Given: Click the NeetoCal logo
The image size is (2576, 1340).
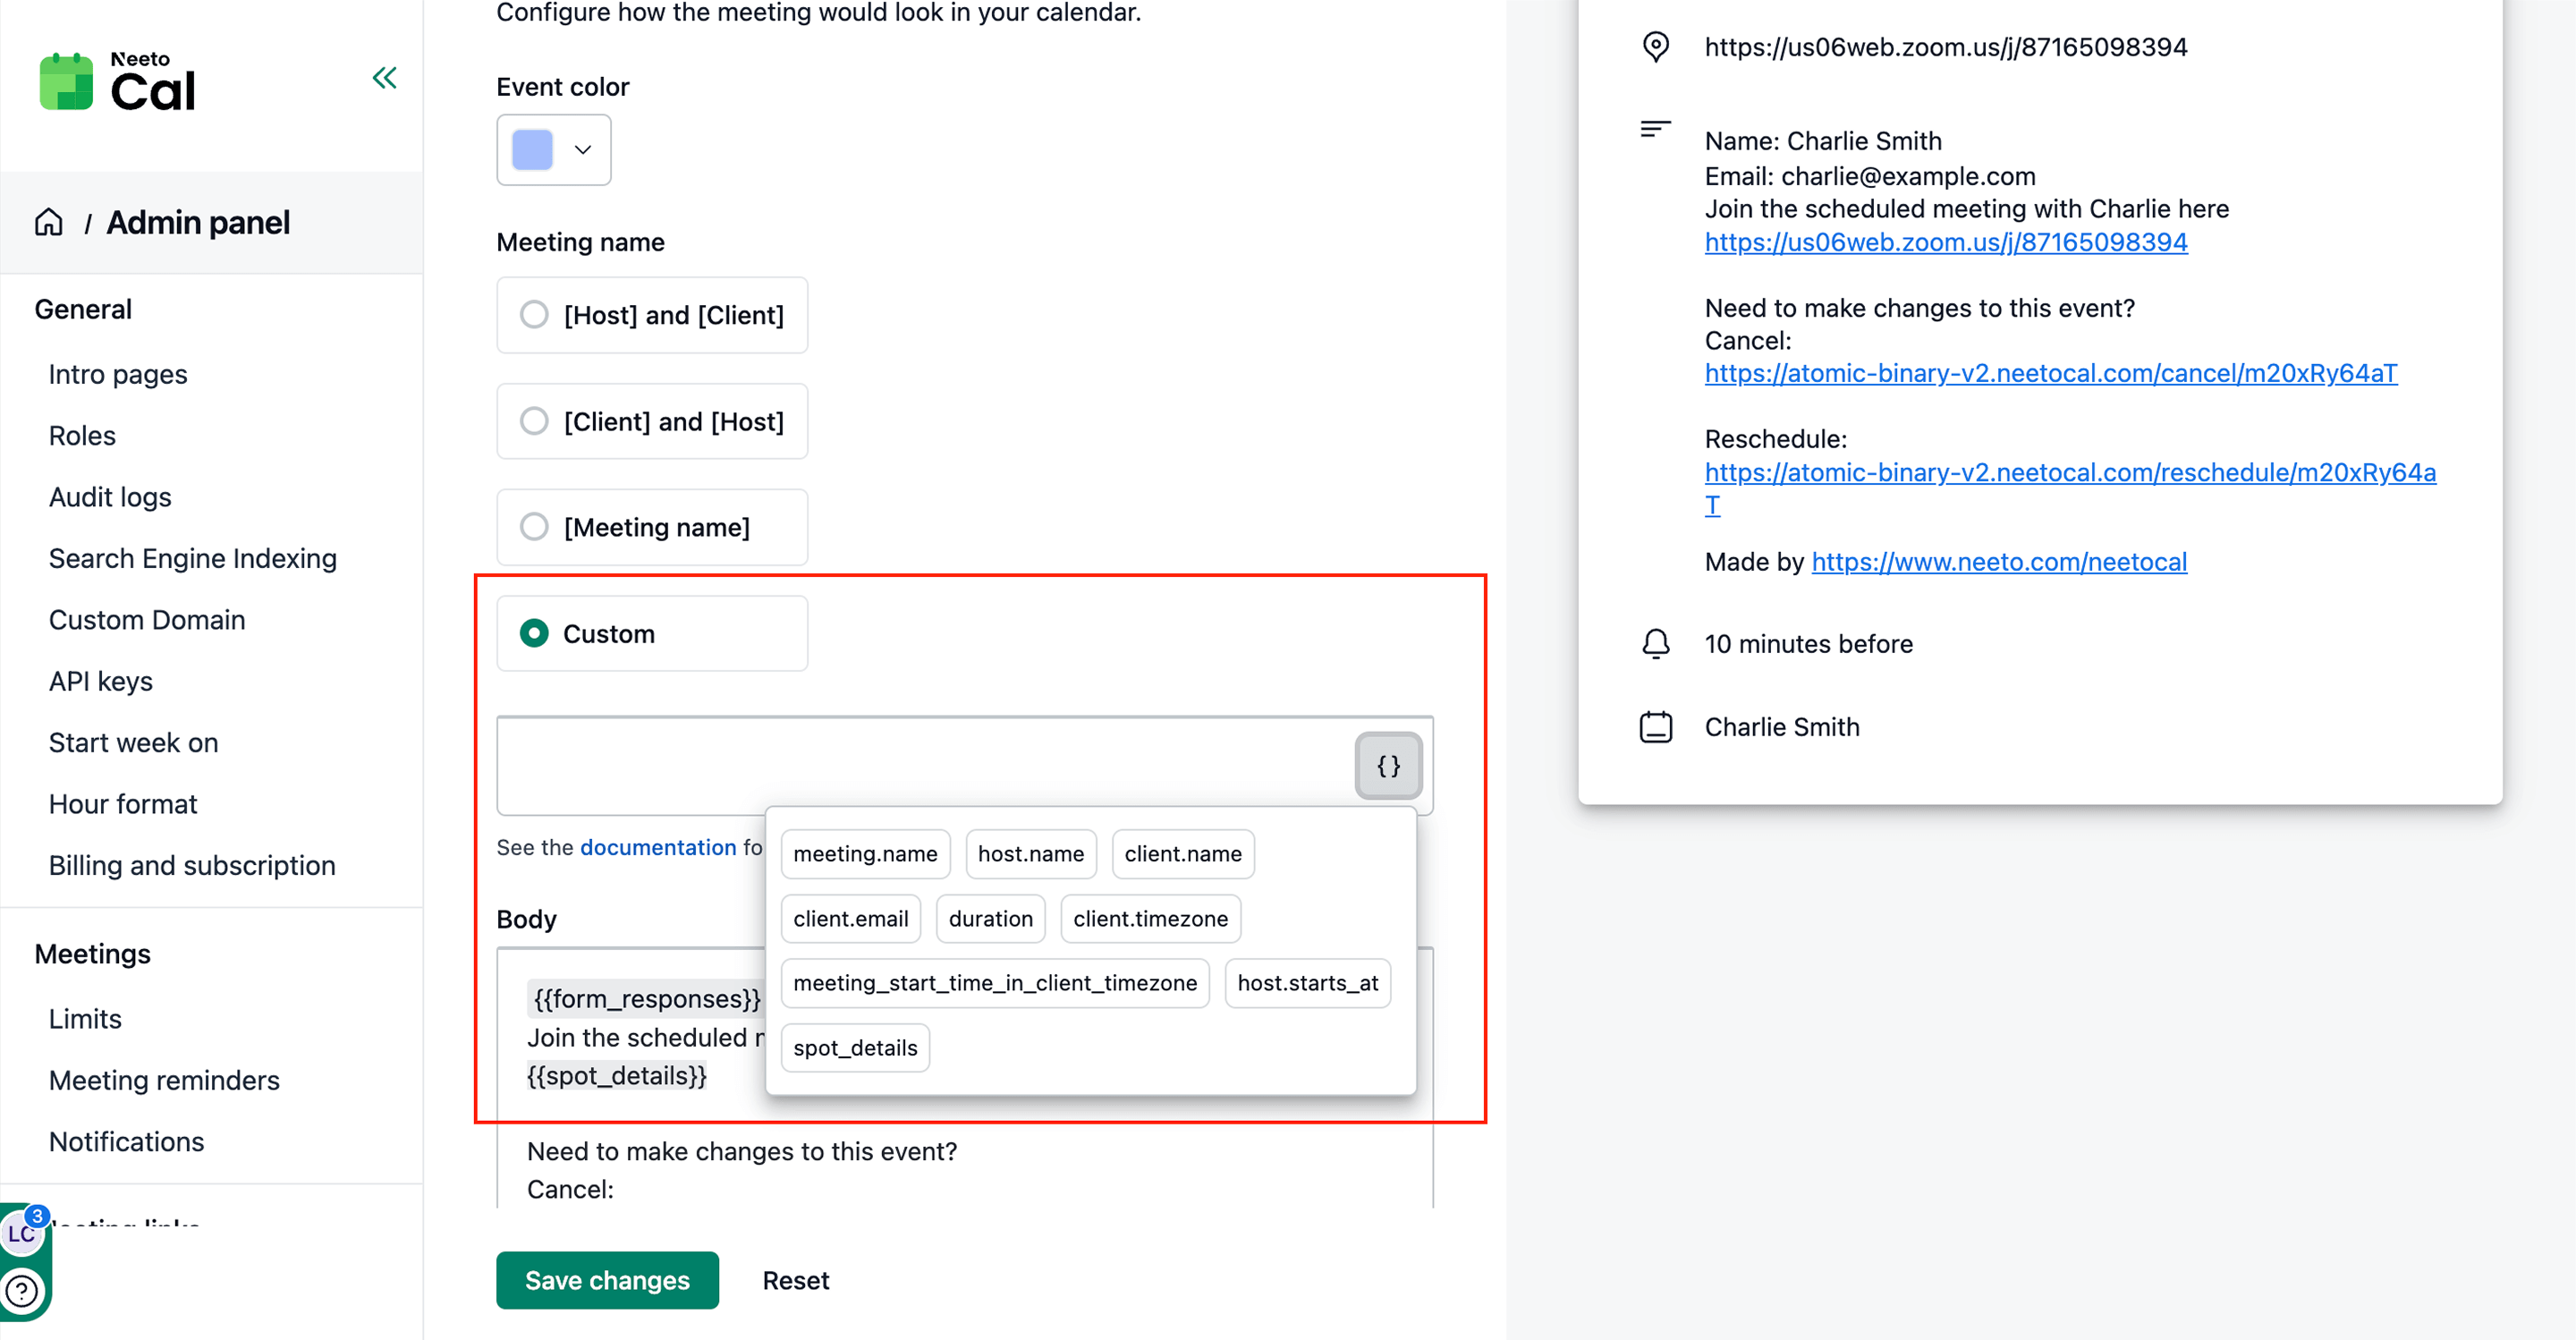Looking at the screenshot, I should click(x=117, y=82).
